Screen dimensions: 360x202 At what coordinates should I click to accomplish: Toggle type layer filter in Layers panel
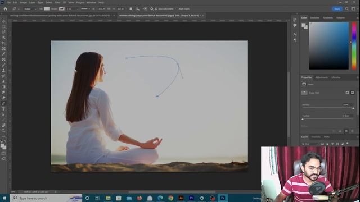coord(332,144)
